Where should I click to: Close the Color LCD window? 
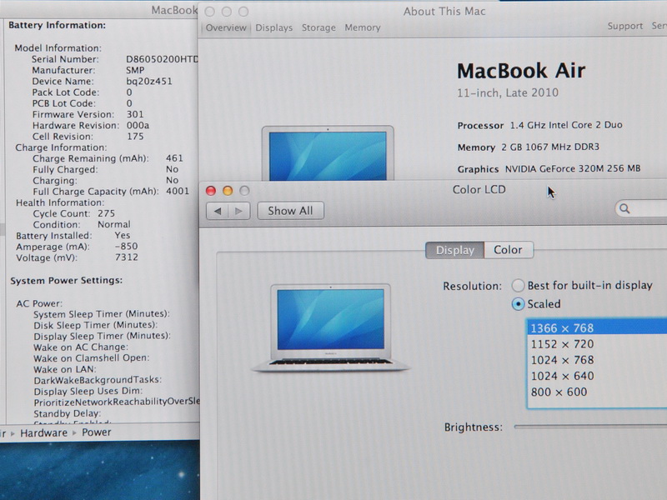pos(211,191)
